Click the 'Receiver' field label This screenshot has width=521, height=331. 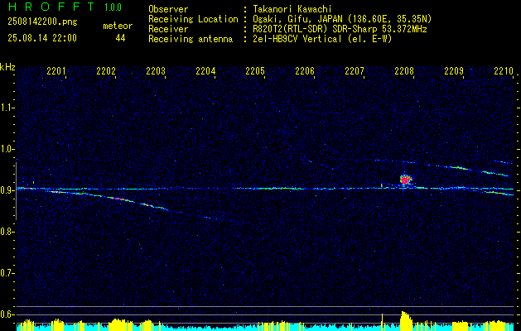(168, 29)
